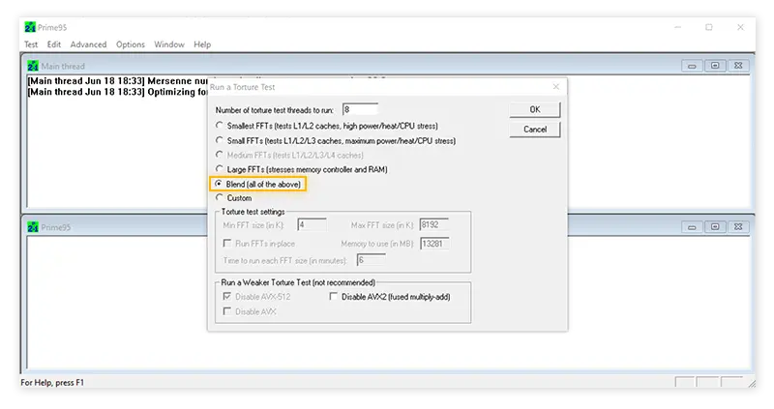Viewport: 774px width, 409px height.
Task: Select the Custom torture test option
Action: point(220,197)
